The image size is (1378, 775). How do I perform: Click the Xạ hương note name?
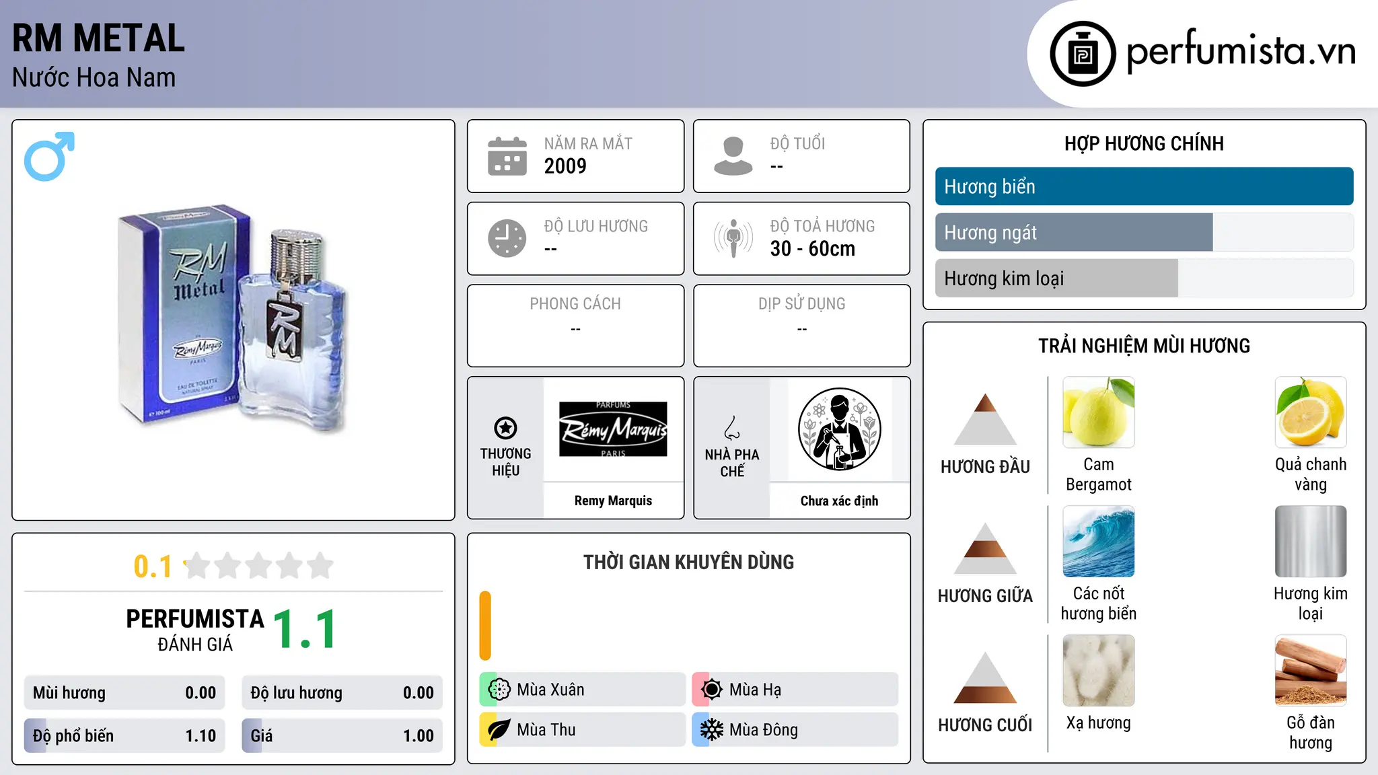pos(1099,723)
